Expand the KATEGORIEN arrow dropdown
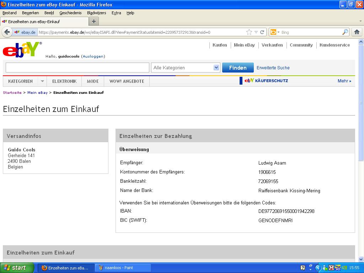Screen dimensions: 364x273 coord(42,81)
